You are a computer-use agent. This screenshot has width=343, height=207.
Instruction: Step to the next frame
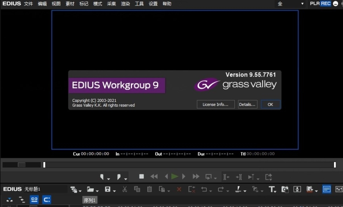coord(184,177)
